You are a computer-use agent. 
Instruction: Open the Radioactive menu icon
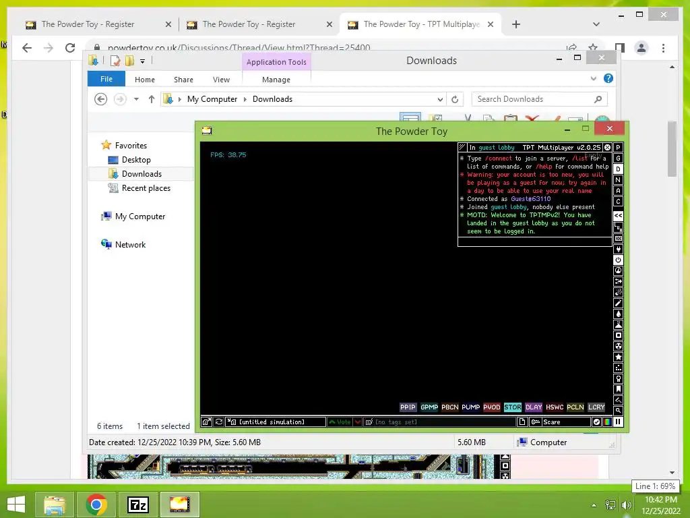click(618, 346)
